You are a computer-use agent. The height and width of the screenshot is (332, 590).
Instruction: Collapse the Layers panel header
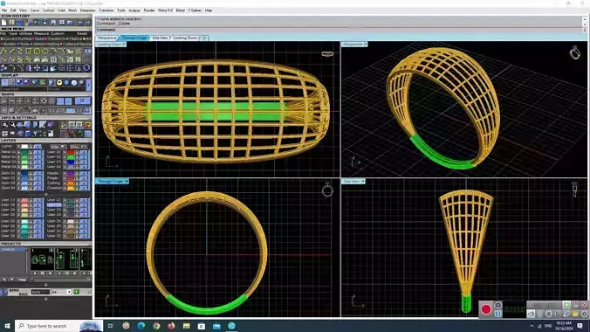coord(45,140)
